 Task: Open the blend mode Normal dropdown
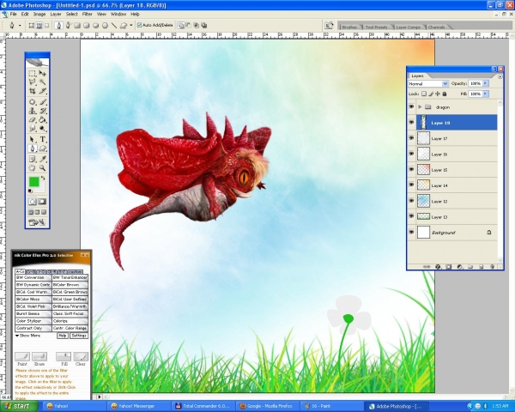tap(428, 83)
